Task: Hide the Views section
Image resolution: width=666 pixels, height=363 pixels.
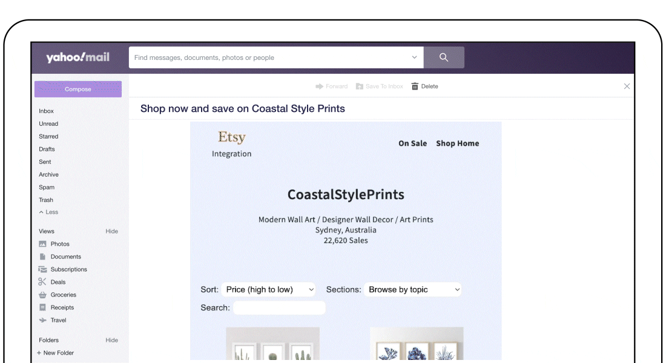Action: click(x=111, y=231)
